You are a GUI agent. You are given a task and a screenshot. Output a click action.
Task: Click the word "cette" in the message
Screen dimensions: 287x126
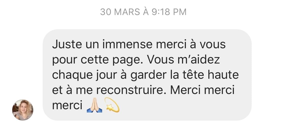94,60
